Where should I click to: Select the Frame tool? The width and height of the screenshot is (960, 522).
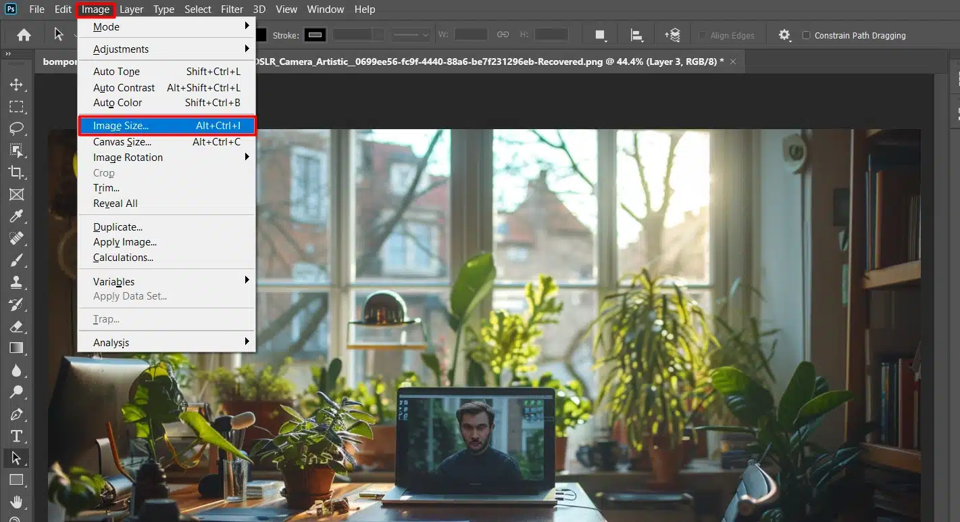pyautogui.click(x=16, y=194)
